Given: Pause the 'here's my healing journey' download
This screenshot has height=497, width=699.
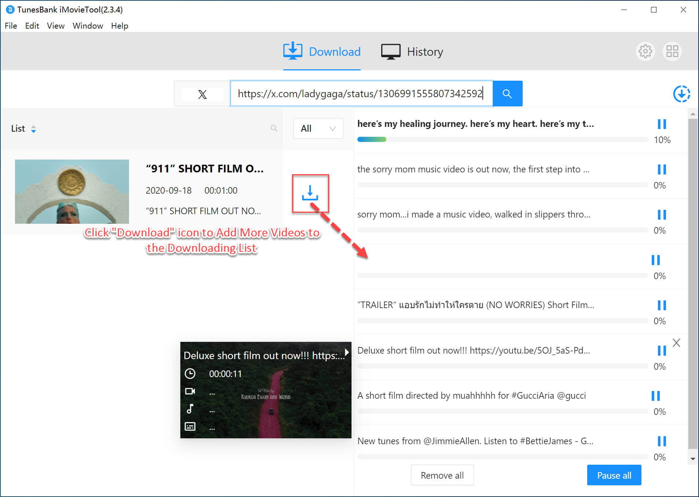Looking at the screenshot, I should (x=662, y=124).
